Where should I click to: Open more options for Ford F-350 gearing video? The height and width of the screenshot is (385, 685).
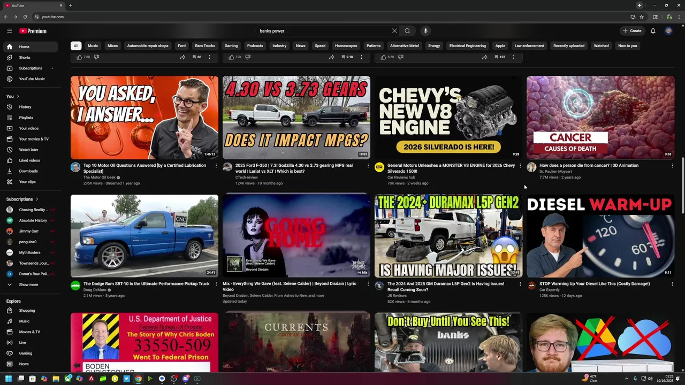[x=368, y=166]
